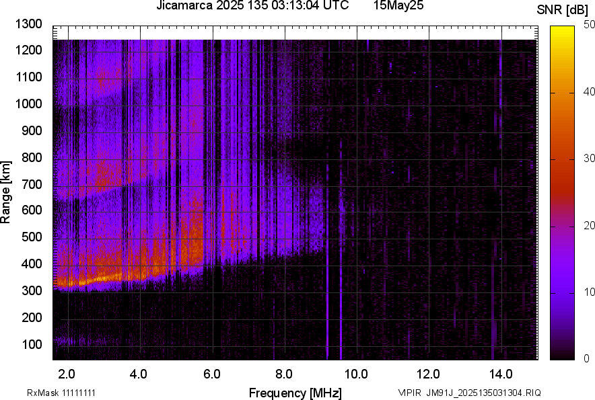
Task: Click the 14.0 tick label on frequency axis
Action: pyautogui.click(x=501, y=373)
